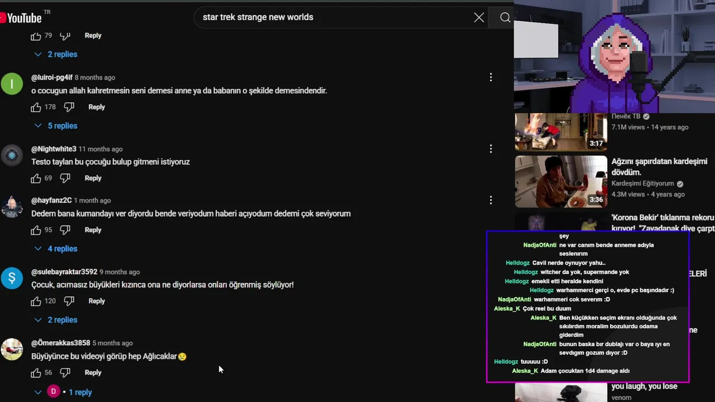Open 'Kardeşimi Eğitiyorum' channel name
715x402 pixels.
pyautogui.click(x=642, y=184)
